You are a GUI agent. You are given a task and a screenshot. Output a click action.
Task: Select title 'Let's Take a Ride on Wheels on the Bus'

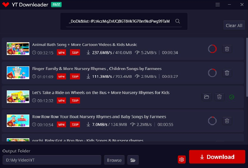pos(69,93)
